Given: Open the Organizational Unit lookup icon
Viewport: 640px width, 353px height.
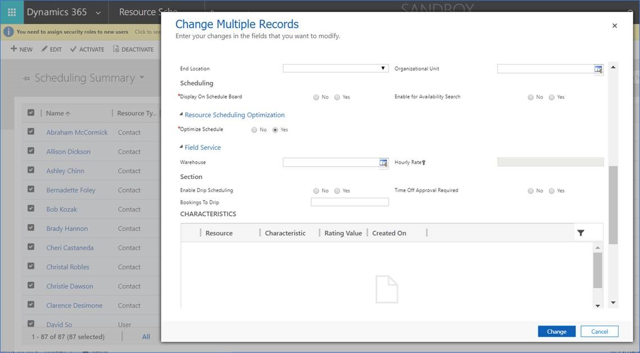Looking at the screenshot, I should (x=598, y=68).
